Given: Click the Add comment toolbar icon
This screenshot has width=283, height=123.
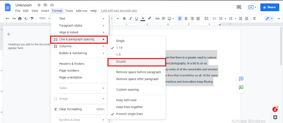Looking at the screenshot, I should [x=164, y=18].
